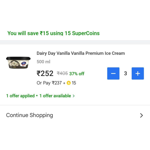Tap the ₹252 discounted price
This screenshot has width=150, height=150.
pos(45,73)
